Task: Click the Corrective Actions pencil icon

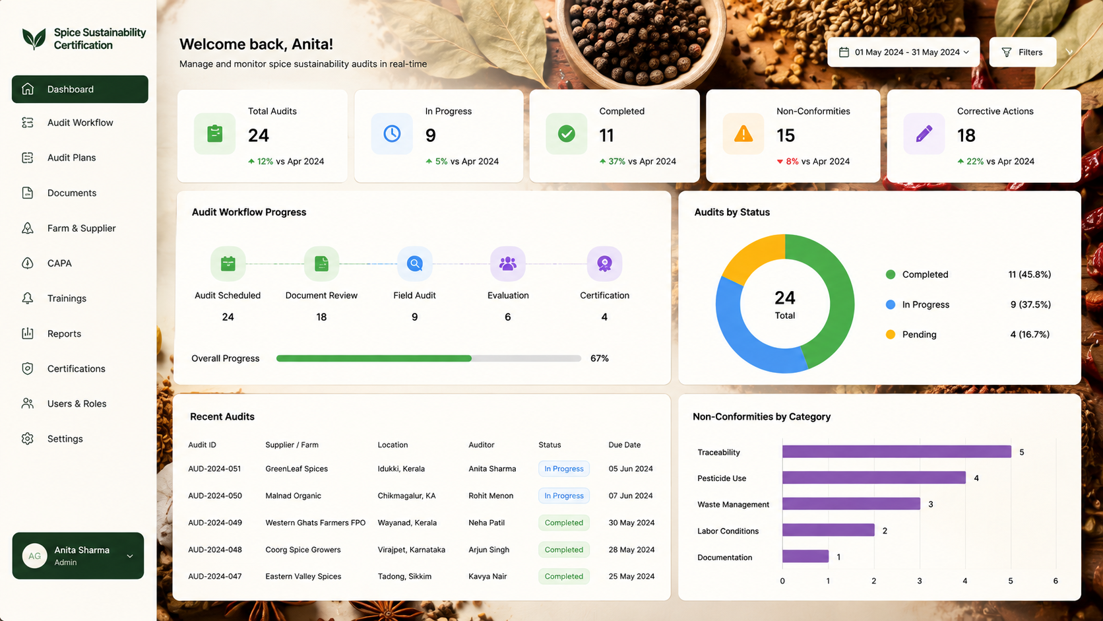Action: 924,134
